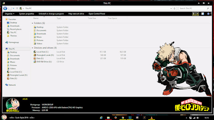The width and height of the screenshot is (214, 120).
Task: Open VLC media player taskbar icon
Action: click(x=151, y=118)
